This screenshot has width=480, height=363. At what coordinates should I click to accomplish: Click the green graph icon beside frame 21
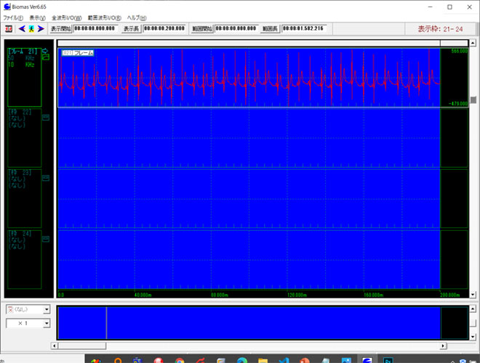pos(46,57)
